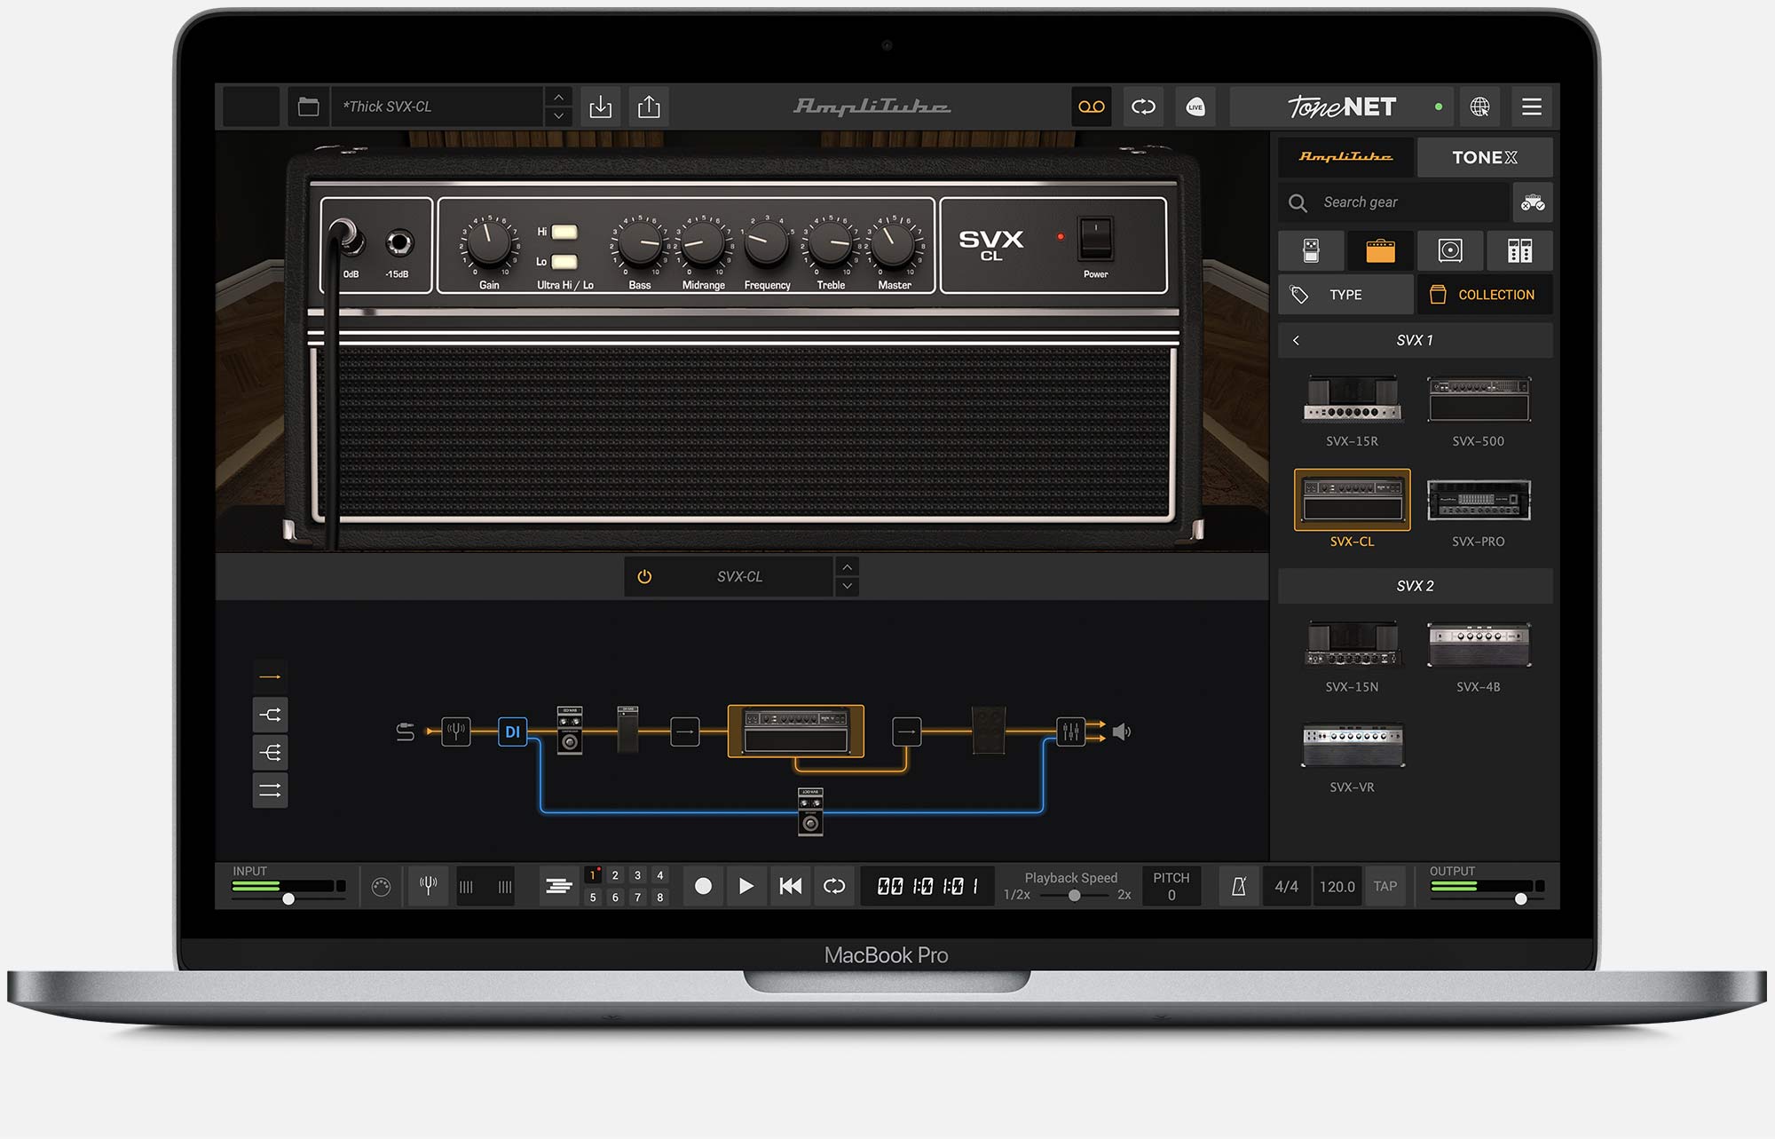Image resolution: width=1775 pixels, height=1139 pixels.
Task: Click the Live mode icon
Action: pyautogui.click(x=1195, y=107)
